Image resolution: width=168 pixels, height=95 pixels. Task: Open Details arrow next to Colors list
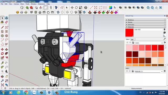pyautogui.click(x=165, y=42)
